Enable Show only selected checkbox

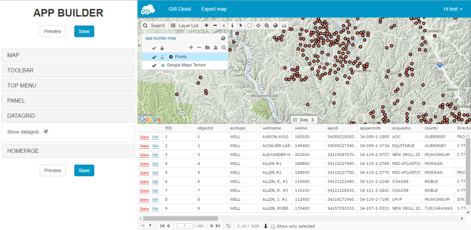(273, 226)
